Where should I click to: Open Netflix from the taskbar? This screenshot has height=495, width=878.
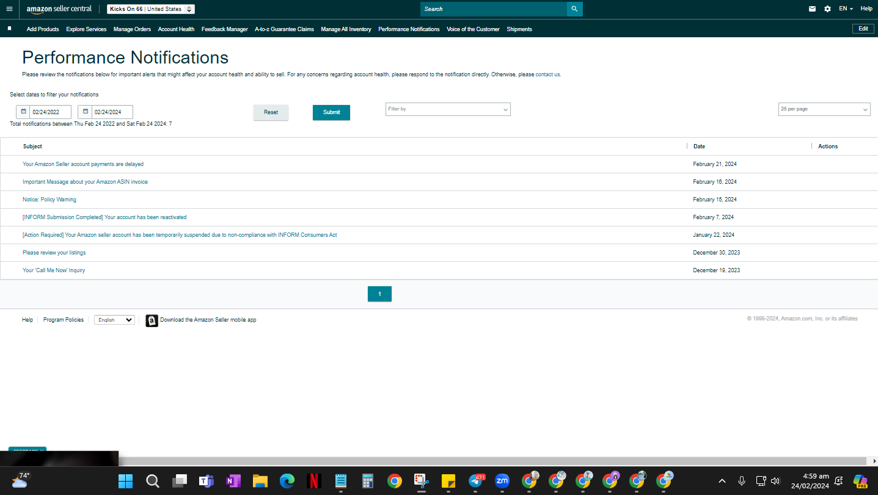click(314, 481)
